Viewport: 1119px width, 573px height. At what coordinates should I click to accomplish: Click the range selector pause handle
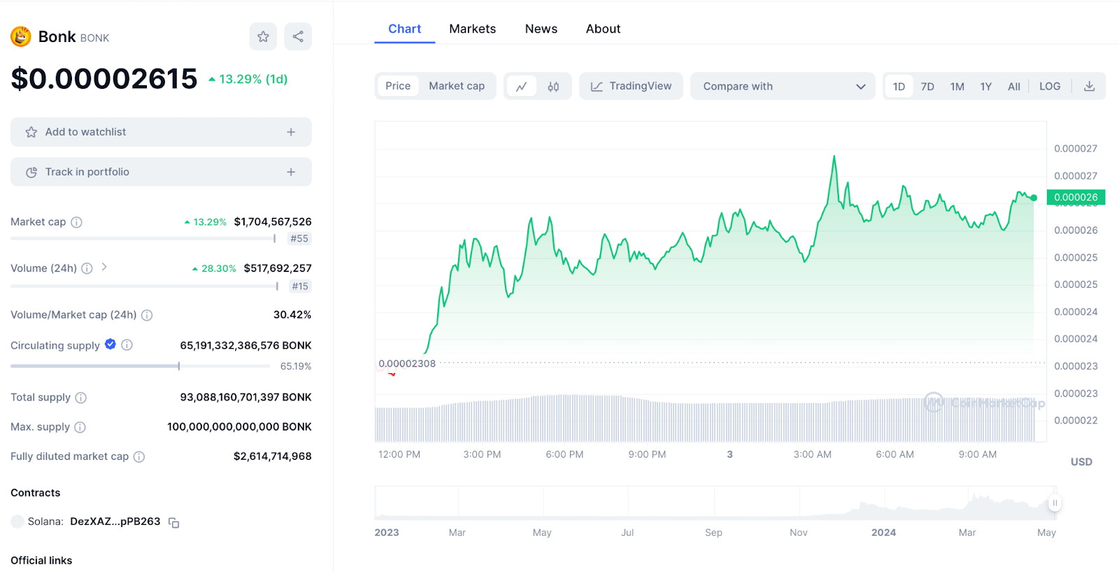click(1055, 503)
